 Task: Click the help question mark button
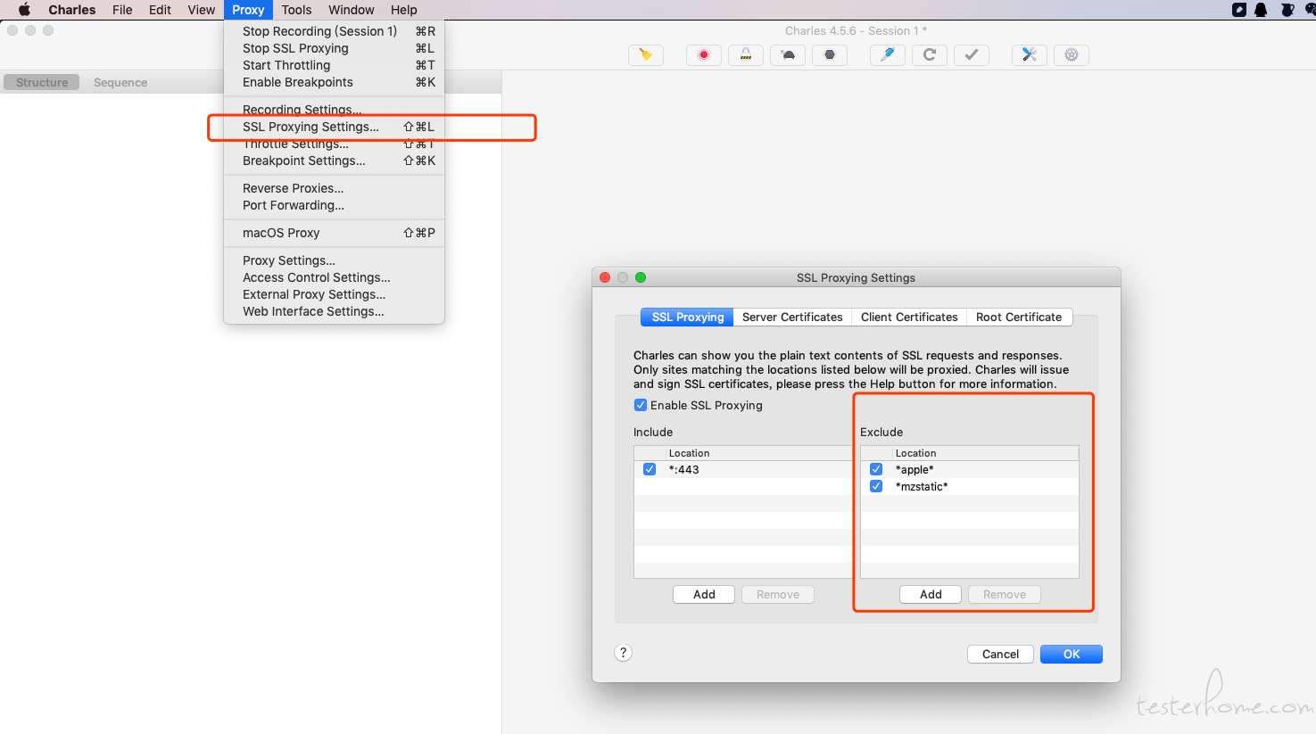(624, 653)
